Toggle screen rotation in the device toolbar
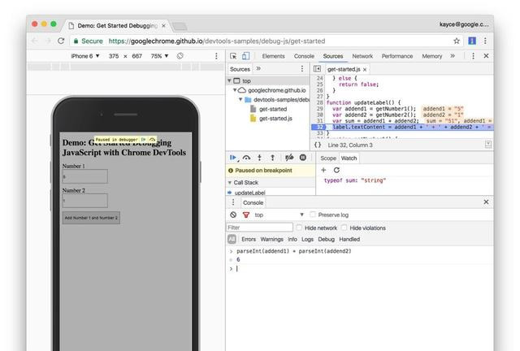520x351 pixels. click(180, 56)
